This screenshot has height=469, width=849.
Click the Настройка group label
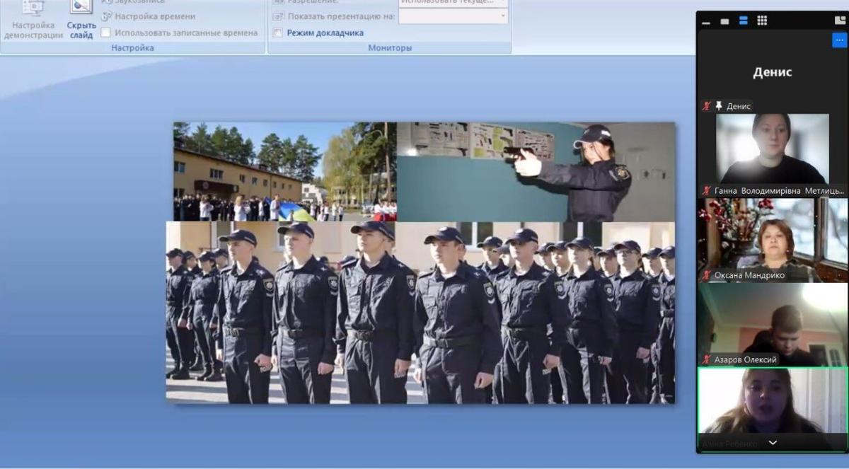coord(132,48)
